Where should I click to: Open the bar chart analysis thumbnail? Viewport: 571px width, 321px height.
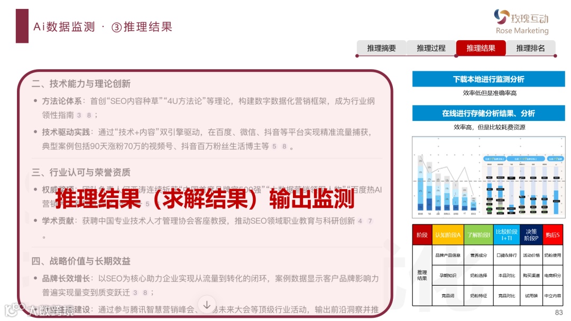(x=489, y=177)
